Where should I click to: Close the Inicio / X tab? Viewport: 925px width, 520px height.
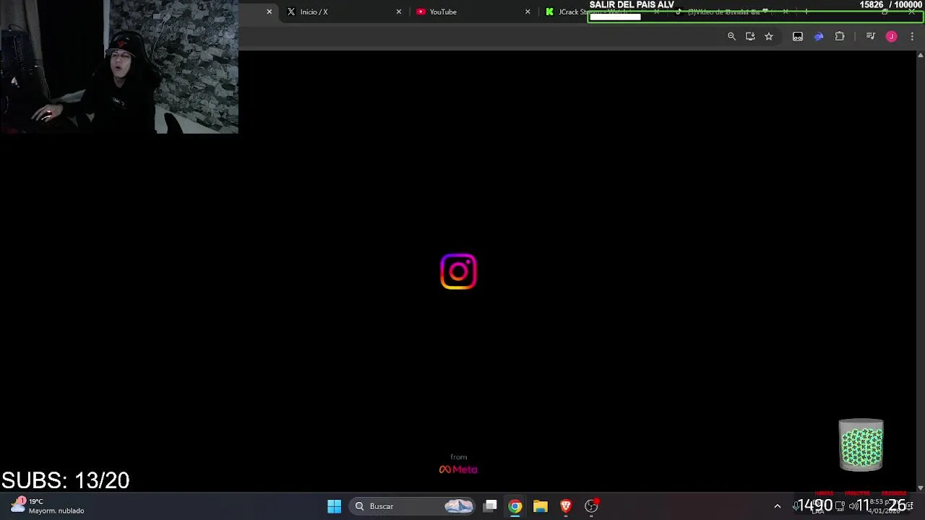pyautogui.click(x=398, y=12)
